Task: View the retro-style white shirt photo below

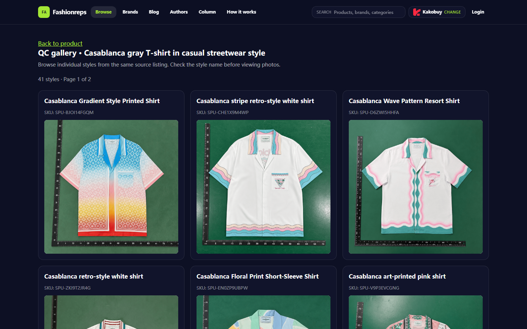Action: (111, 312)
